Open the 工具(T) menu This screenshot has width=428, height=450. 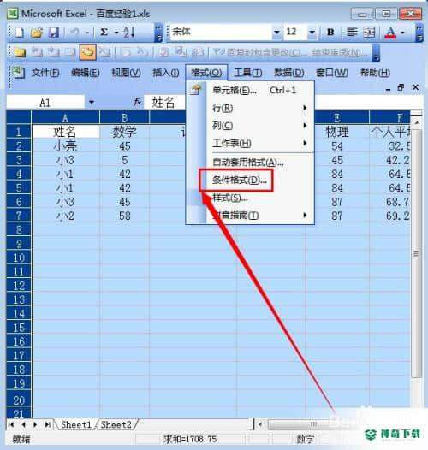pyautogui.click(x=248, y=73)
